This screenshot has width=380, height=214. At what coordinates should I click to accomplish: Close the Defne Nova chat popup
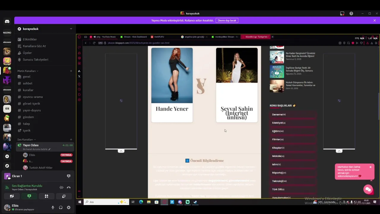click(x=370, y=167)
